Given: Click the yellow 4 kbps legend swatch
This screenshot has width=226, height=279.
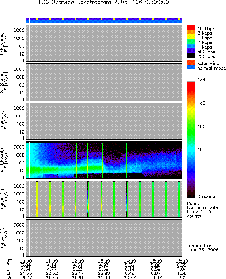Looking at the screenshot, I should (191, 37).
